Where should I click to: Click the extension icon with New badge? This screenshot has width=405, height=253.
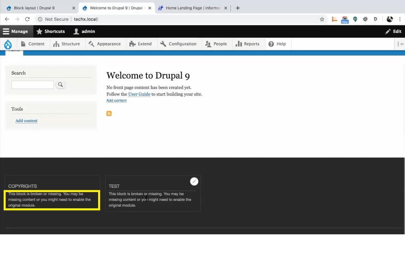(x=345, y=19)
